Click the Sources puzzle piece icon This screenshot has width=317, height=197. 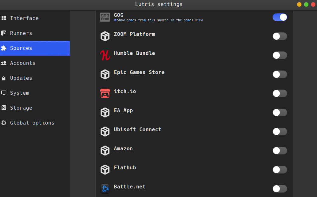3,48
